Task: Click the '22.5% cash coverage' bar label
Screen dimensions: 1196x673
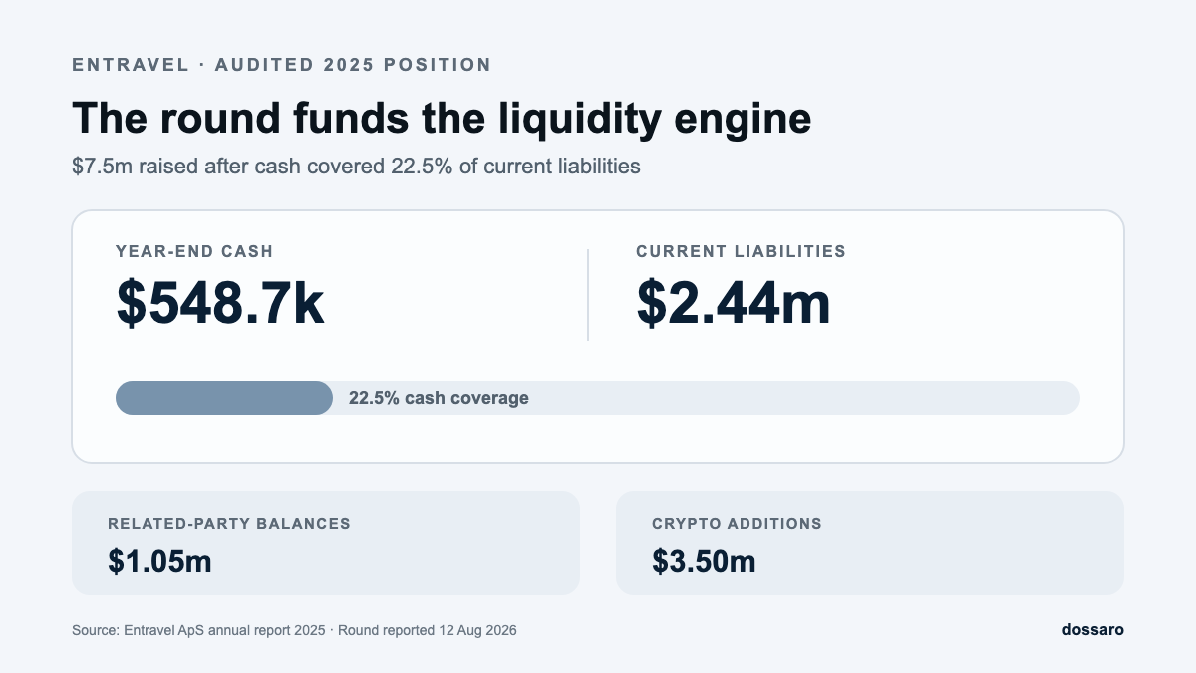Action: (439, 398)
